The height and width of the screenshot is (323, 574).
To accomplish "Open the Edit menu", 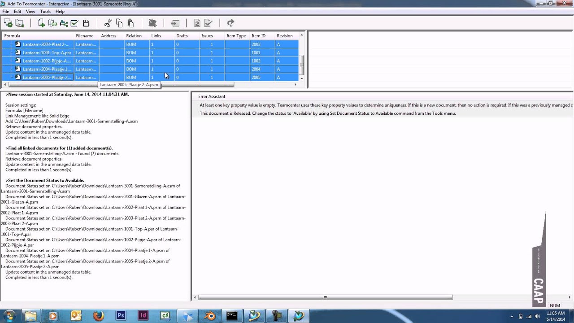I will click(x=17, y=11).
